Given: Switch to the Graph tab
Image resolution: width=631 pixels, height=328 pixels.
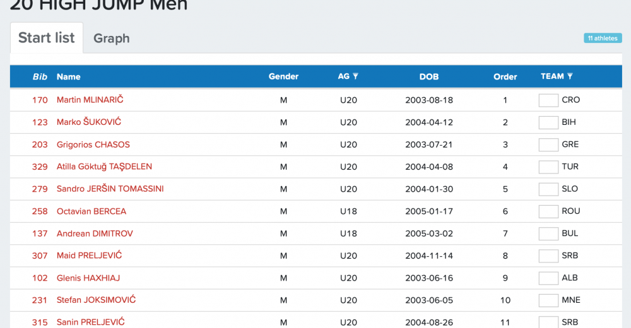Looking at the screenshot, I should 112,38.
